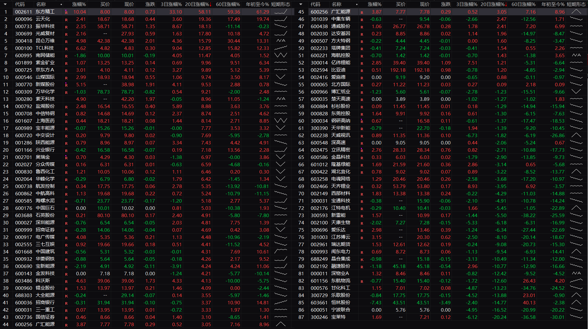
Task: Click the R marker beside 亿纬锂能
Action: [x=362, y=63]
